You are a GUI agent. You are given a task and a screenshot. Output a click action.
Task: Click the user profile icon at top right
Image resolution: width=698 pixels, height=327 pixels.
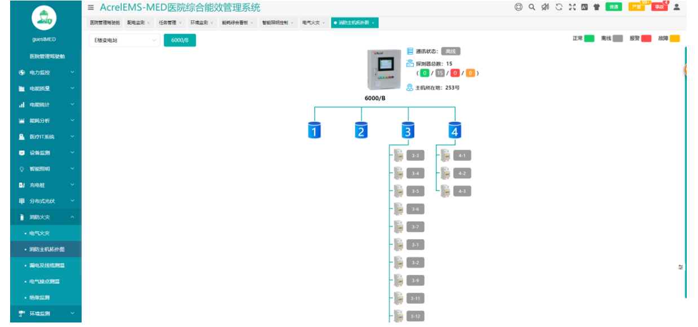click(677, 7)
